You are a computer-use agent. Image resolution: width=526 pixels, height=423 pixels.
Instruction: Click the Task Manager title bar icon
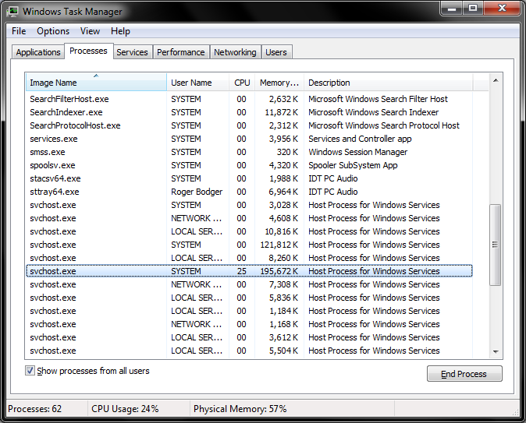(13, 12)
